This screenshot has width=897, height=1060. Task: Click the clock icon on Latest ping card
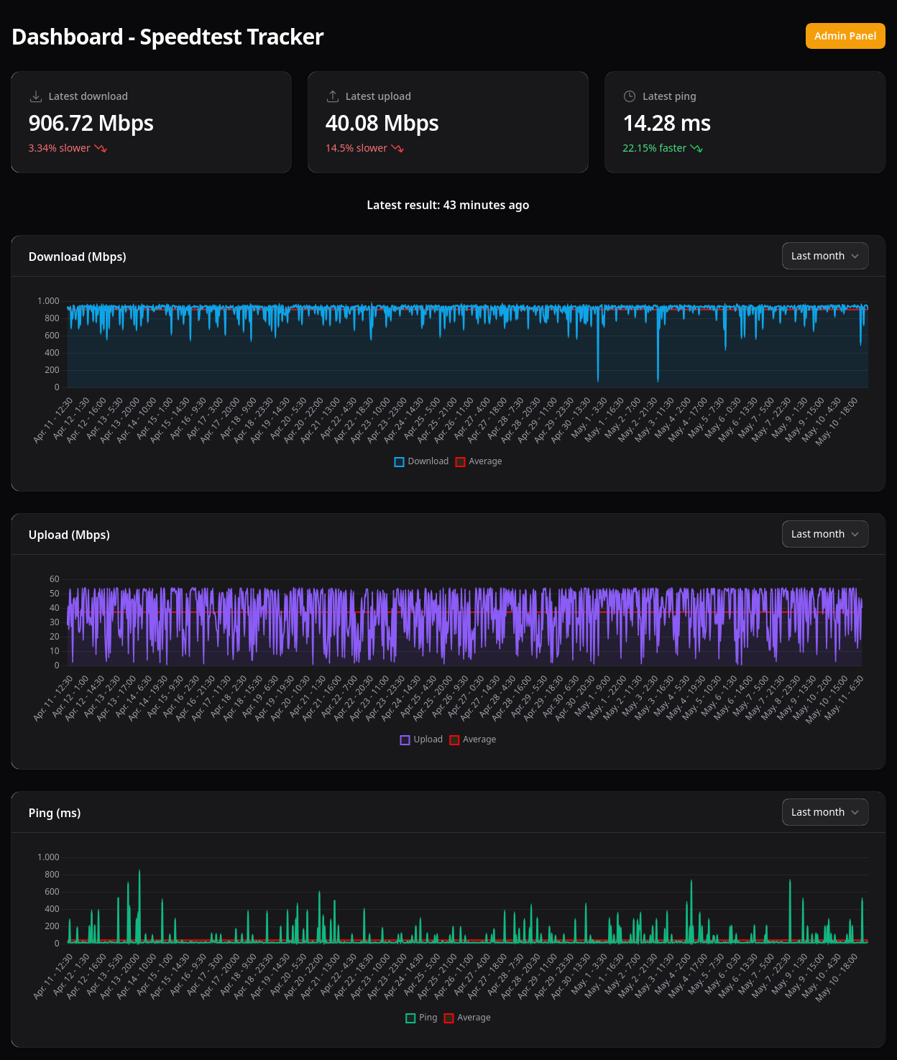(630, 96)
